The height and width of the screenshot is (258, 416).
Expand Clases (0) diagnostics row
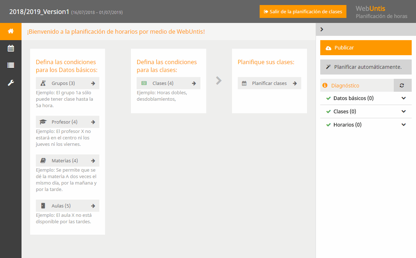(x=366, y=112)
